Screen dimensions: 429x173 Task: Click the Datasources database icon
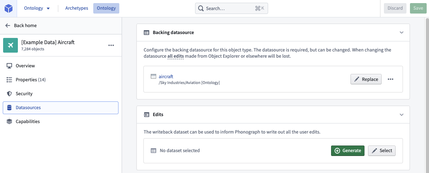[x=9, y=108]
